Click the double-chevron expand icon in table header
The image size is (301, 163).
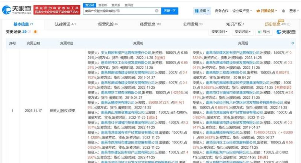[x=293, y=43]
